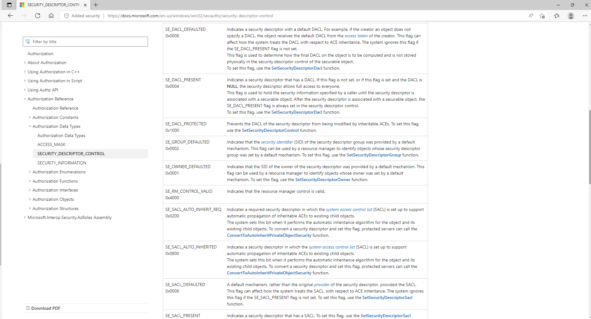
Task: Open Read Aloud from address bar
Action: coord(531,16)
